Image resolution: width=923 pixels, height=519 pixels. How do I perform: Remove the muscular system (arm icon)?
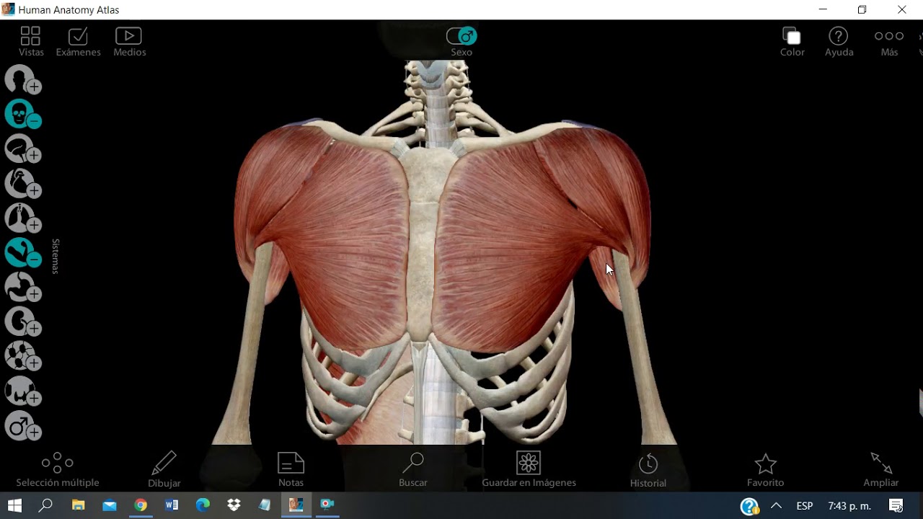pos(23,252)
